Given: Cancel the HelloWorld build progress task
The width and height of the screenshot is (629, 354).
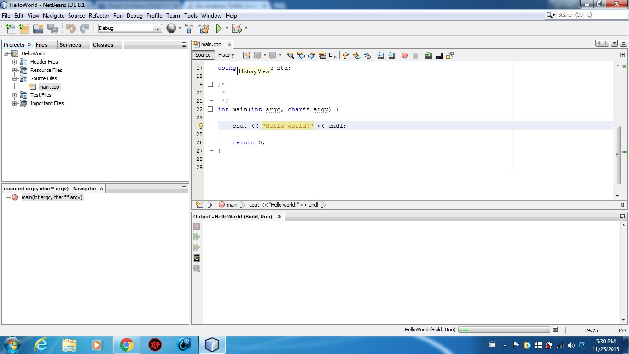Looking at the screenshot, I should pos(555,330).
